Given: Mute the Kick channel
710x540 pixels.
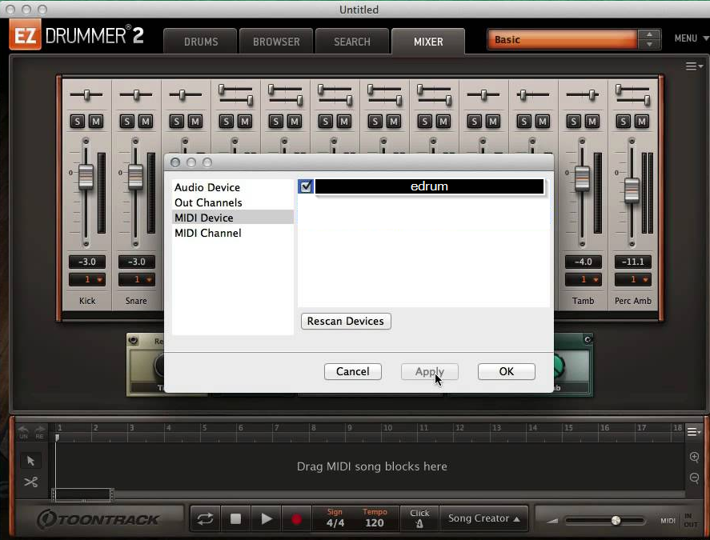Looking at the screenshot, I should tap(96, 122).
